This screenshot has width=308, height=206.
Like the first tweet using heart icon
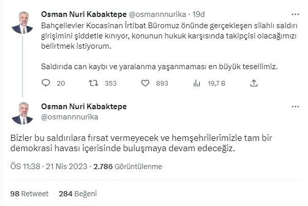145,84
